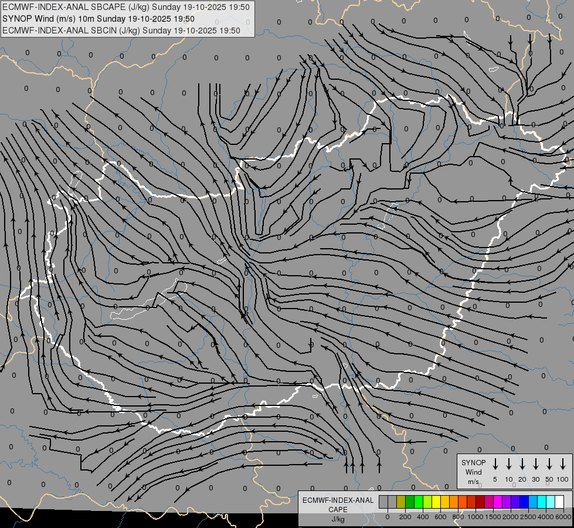Select the bright green CAPE legend swatch
Viewport: 574px width, 528px height.
pyautogui.click(x=419, y=502)
